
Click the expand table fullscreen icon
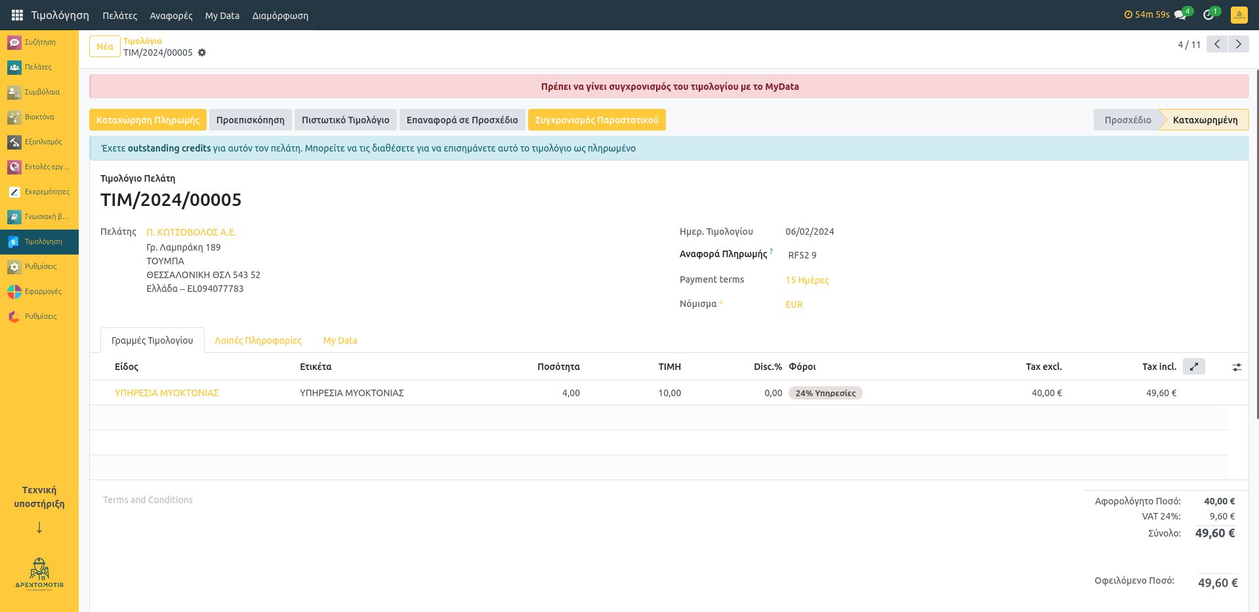tap(1194, 367)
